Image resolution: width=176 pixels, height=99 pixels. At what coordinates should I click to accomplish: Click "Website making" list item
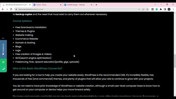tap(24, 35)
